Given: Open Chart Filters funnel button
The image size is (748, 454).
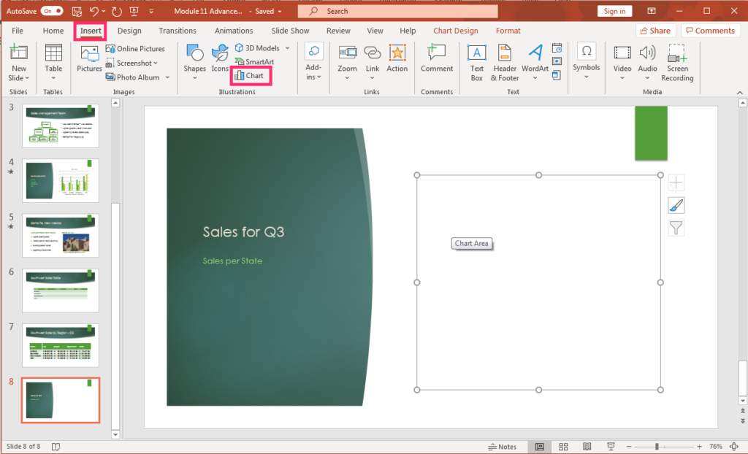Looking at the screenshot, I should pyautogui.click(x=676, y=228).
